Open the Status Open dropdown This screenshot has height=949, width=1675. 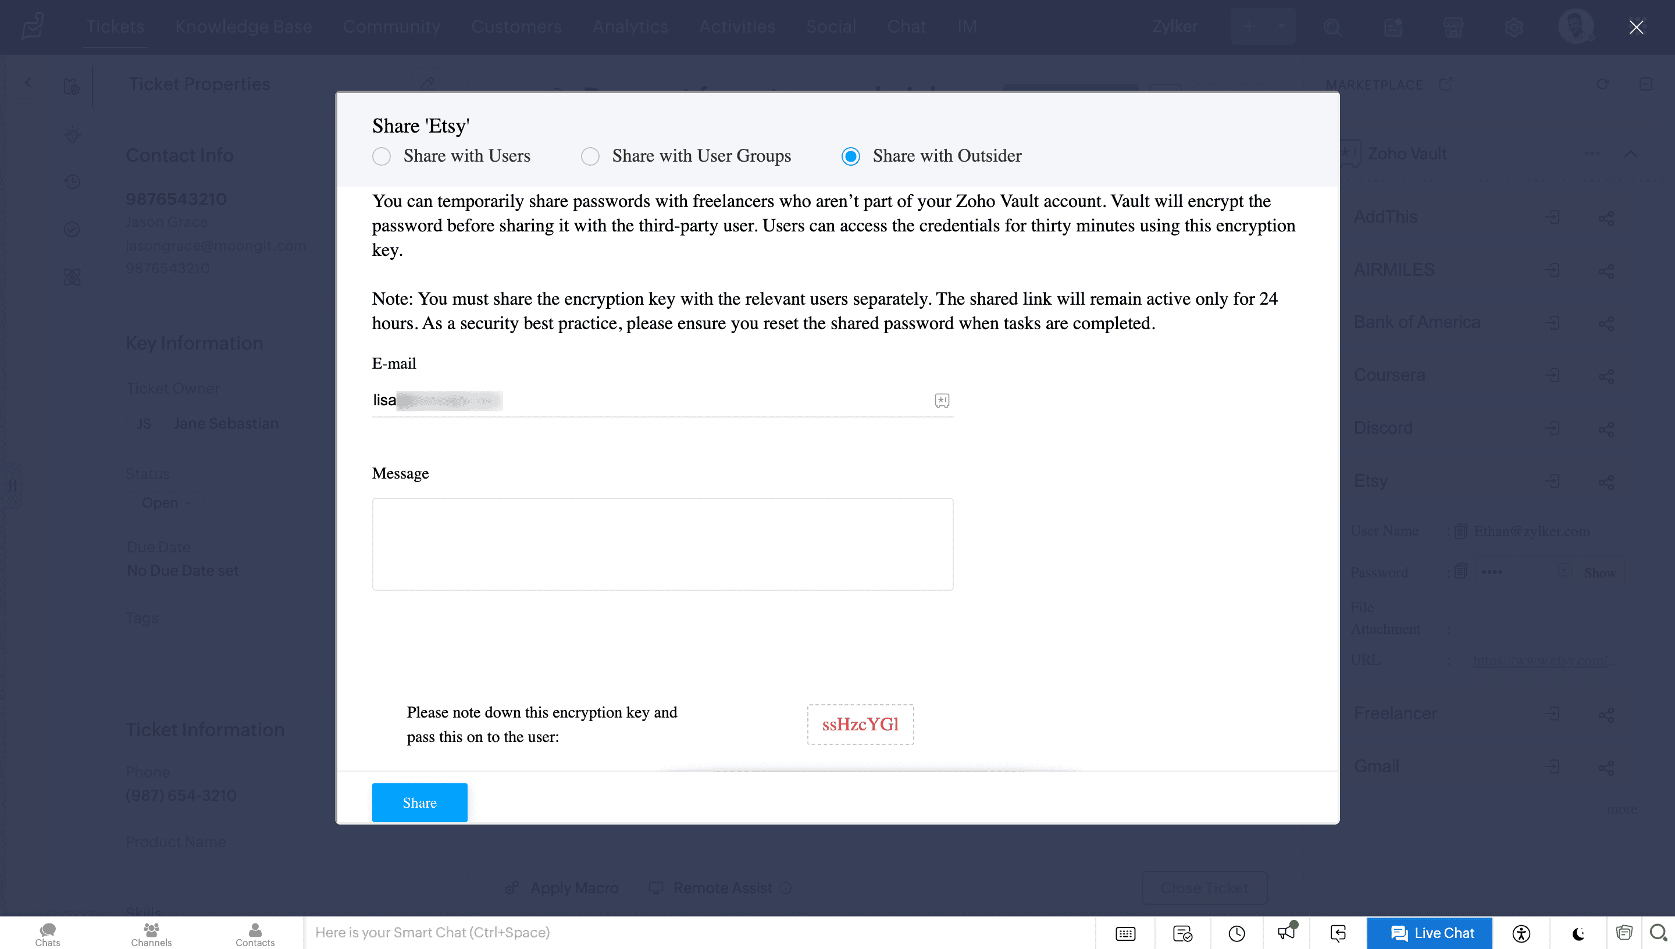[x=166, y=503]
